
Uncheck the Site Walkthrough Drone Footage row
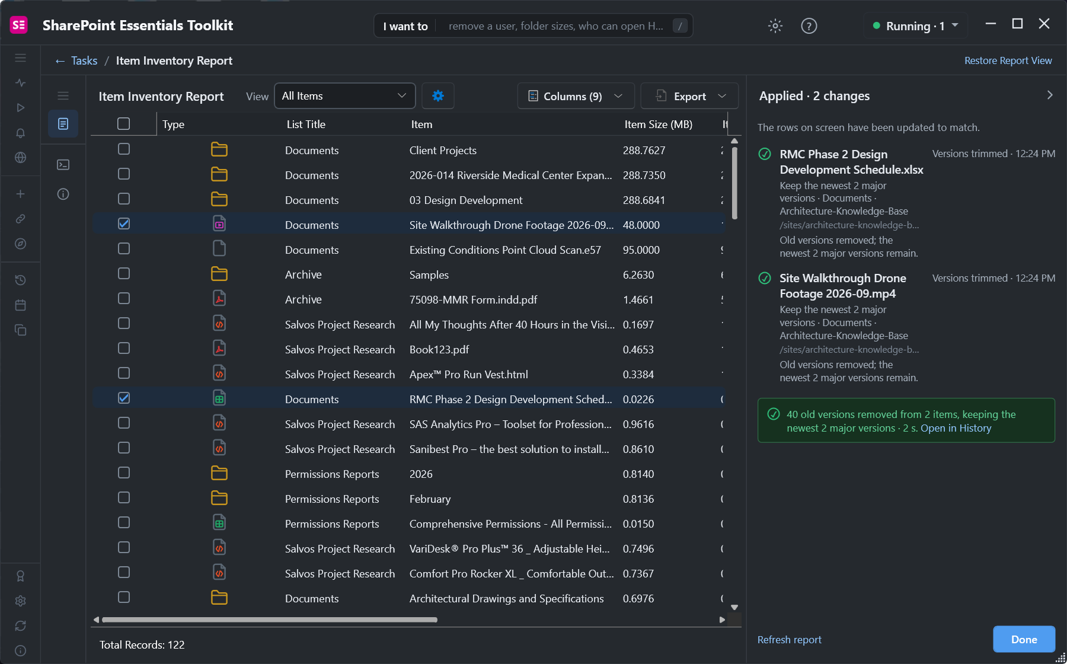point(124,224)
